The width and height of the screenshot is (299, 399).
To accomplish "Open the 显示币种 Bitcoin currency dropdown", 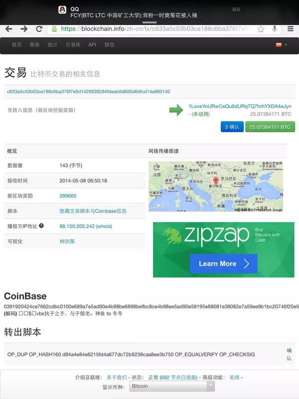I will [x=172, y=386].
